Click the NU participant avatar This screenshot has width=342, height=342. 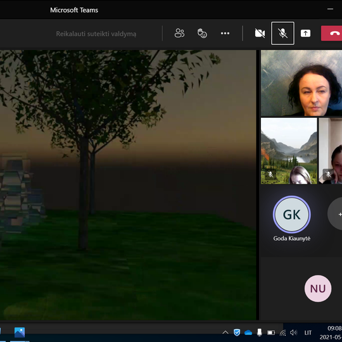click(x=318, y=288)
